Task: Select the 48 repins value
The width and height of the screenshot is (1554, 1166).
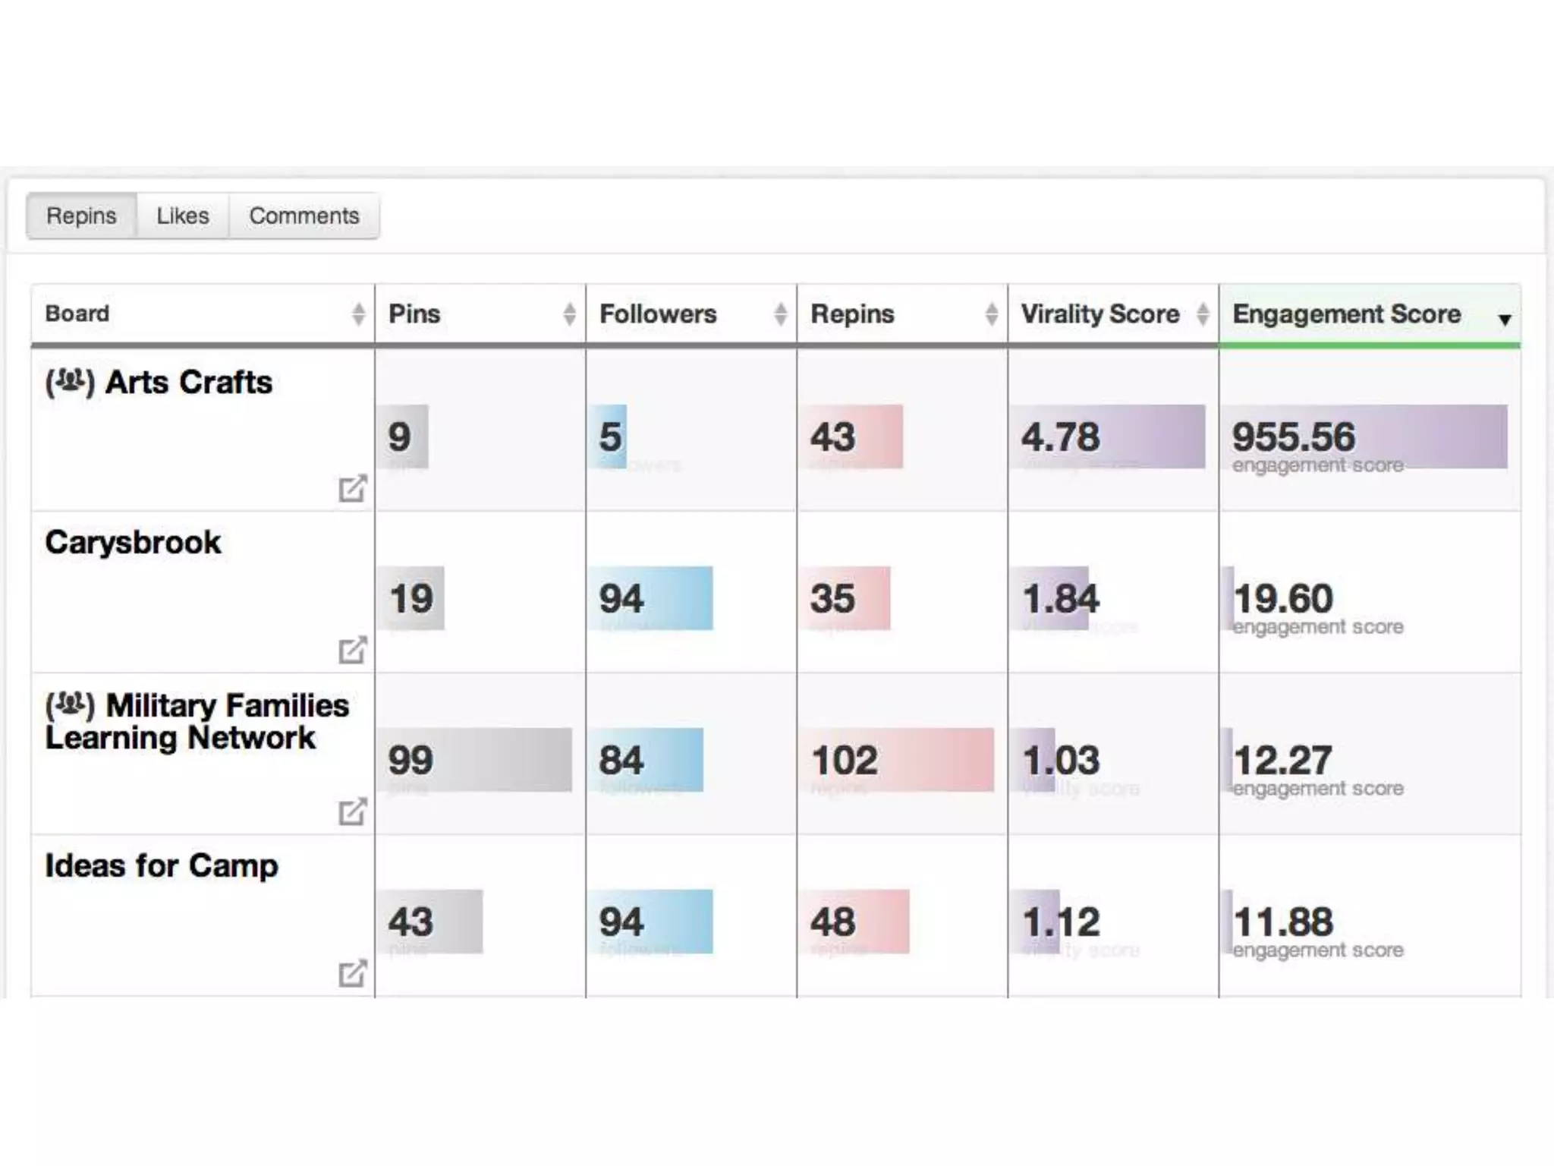Action: tap(833, 922)
